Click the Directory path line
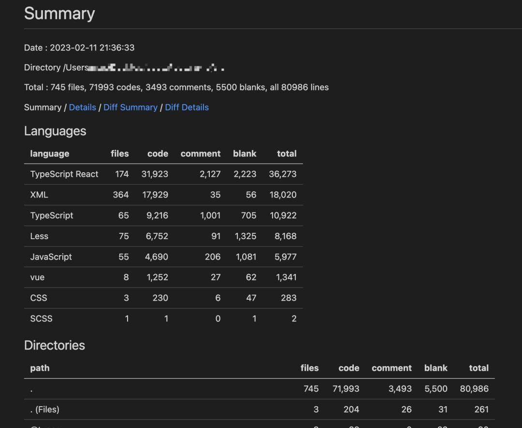Screen dimensions: 522x428 pyautogui.click(x=124, y=68)
